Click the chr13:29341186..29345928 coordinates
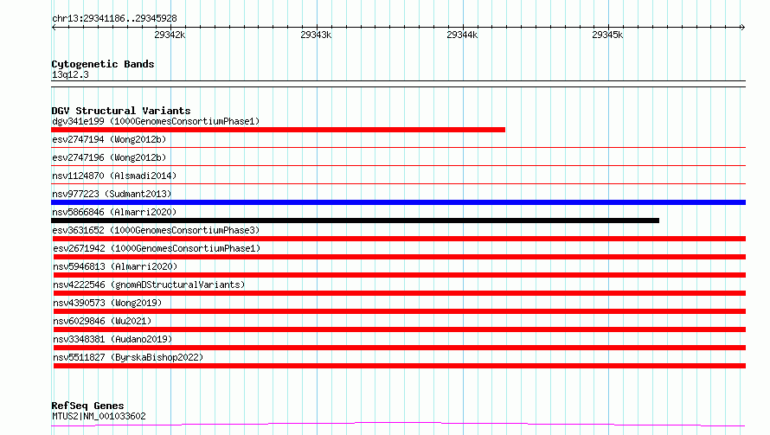The height and width of the screenshot is (435, 770). point(114,18)
